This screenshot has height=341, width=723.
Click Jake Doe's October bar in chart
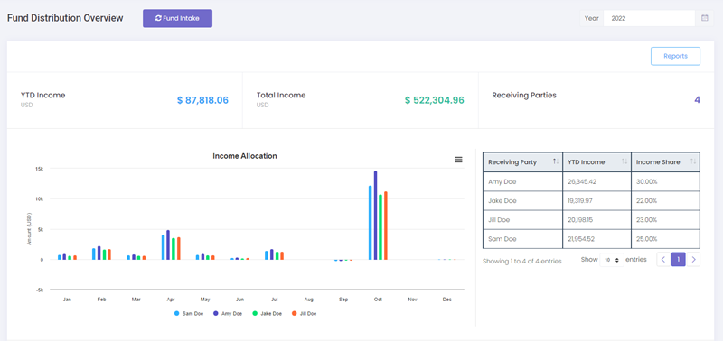380,226
